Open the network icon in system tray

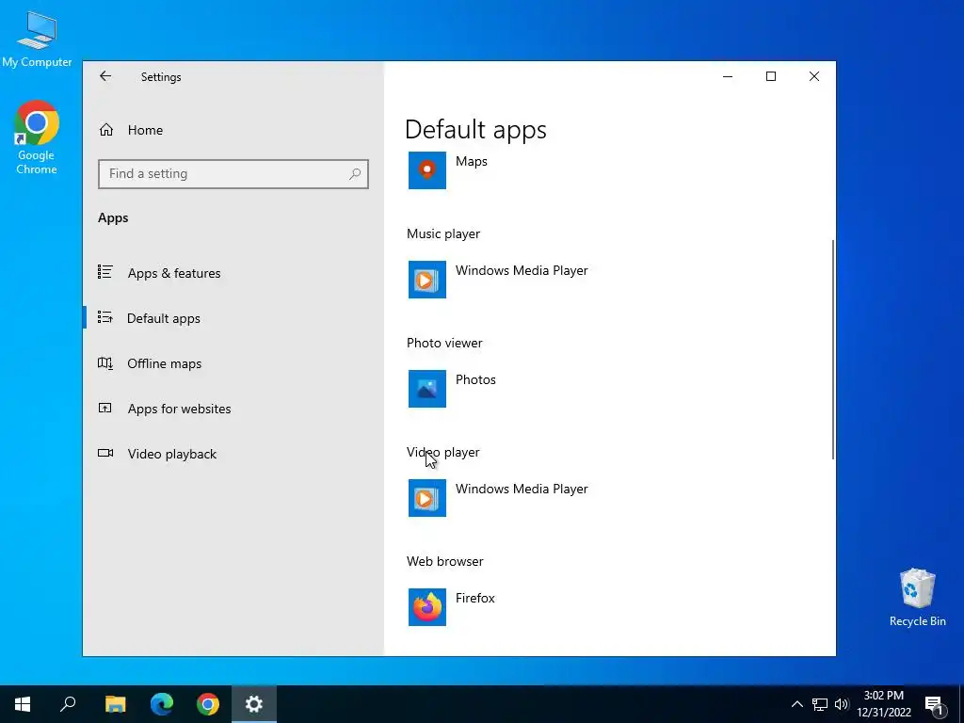pos(820,704)
